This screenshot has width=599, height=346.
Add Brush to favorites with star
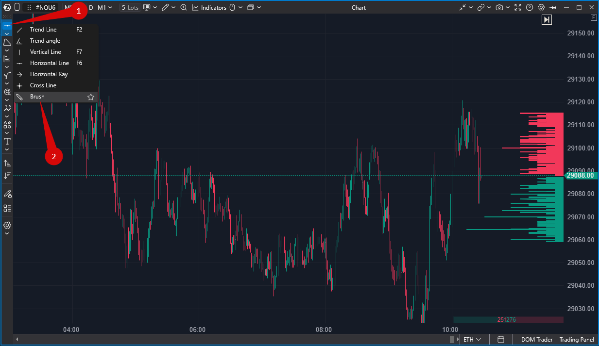(x=91, y=97)
